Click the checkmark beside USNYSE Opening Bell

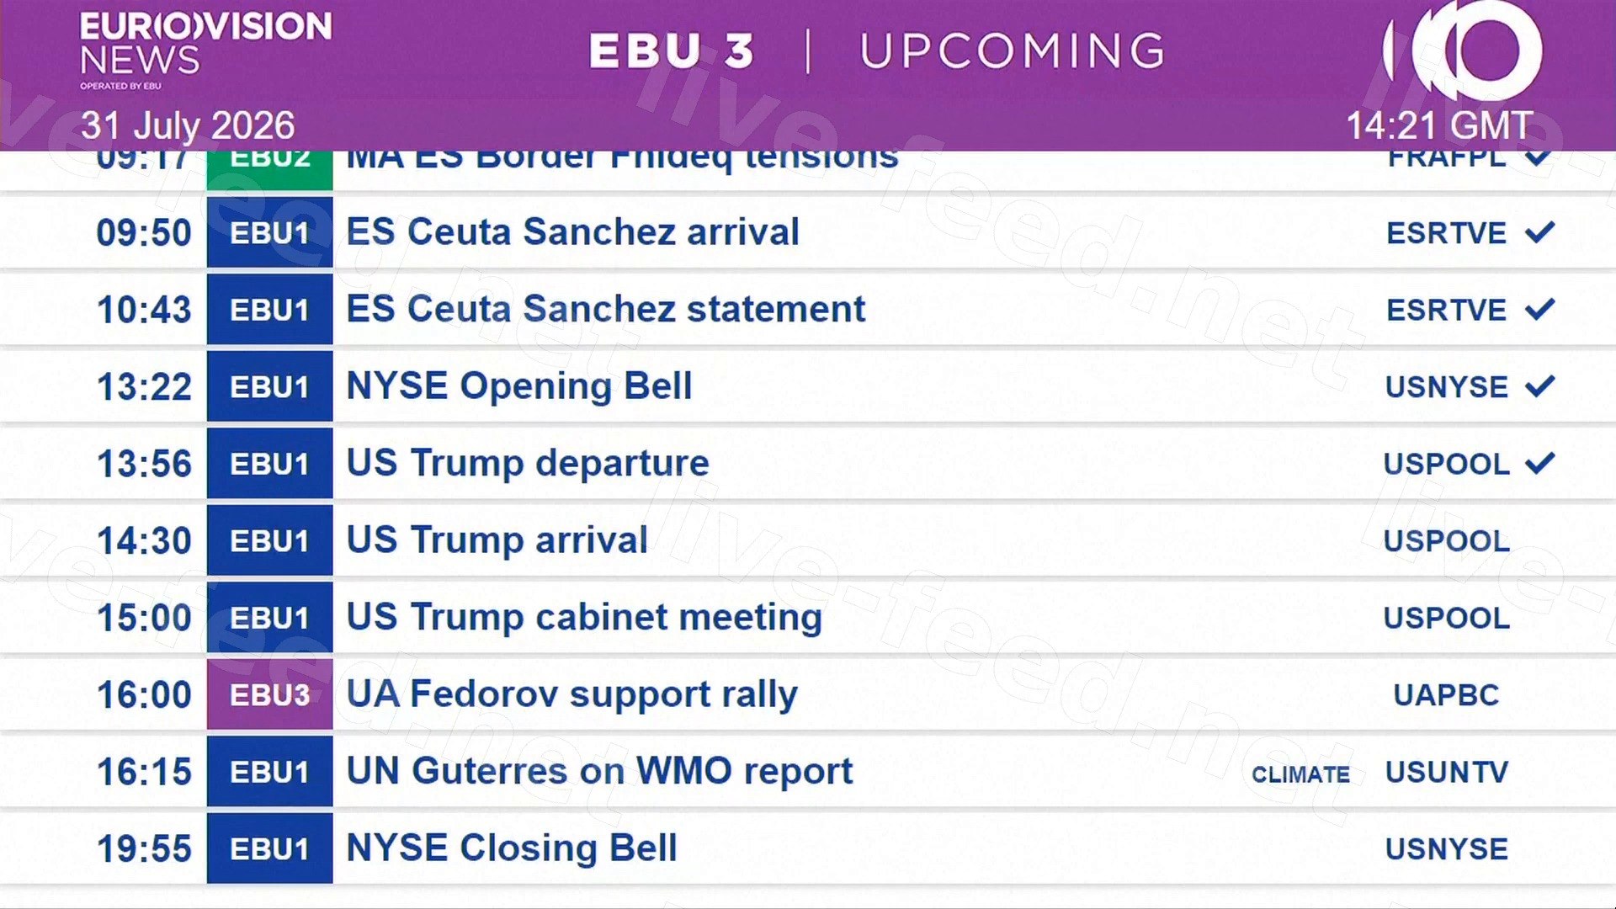1539,386
